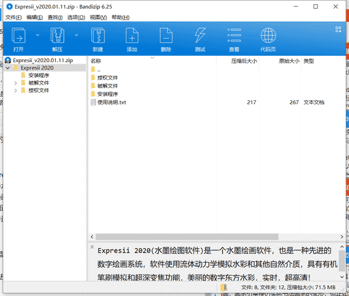
Task: Sort by the 类型 column header
Action: click(x=309, y=61)
